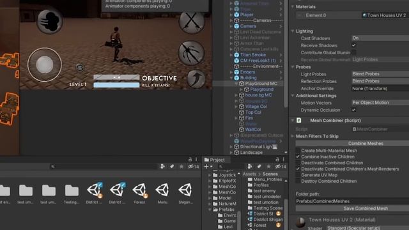Image resolution: width=409 pixels, height=230 pixels.
Task: Toggle hidden packages eye in left Project panel
Action: click(194, 166)
